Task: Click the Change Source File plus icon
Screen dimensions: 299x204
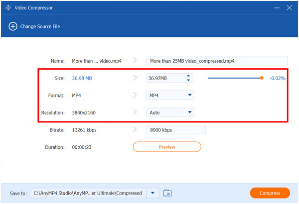Action: point(13,26)
